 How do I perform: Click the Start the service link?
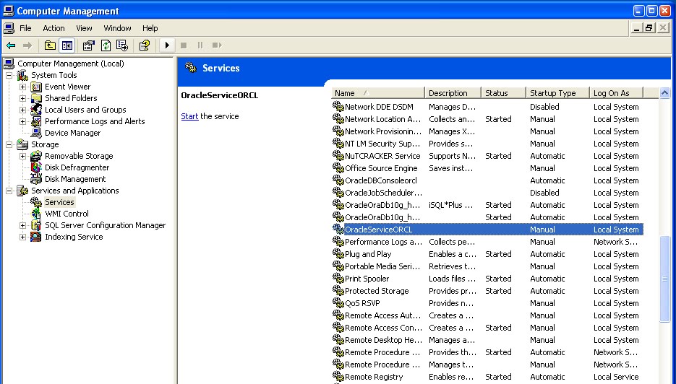189,116
